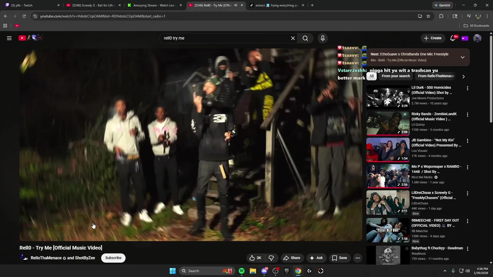Open JB Gambino Not My Kin thumbnail
Screen dimensions: 493x277
pos(387,150)
